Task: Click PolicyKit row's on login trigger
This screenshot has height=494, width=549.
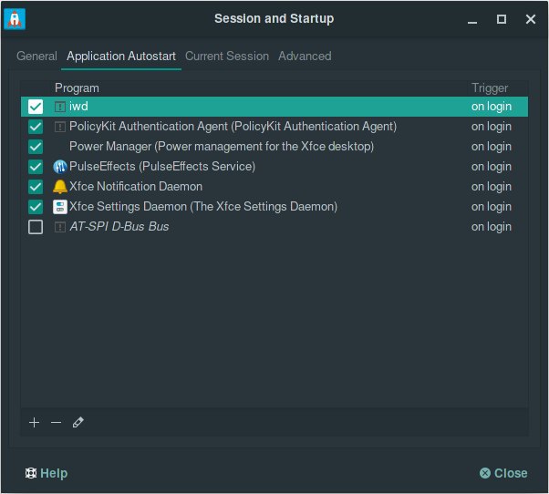Action: [492, 127]
